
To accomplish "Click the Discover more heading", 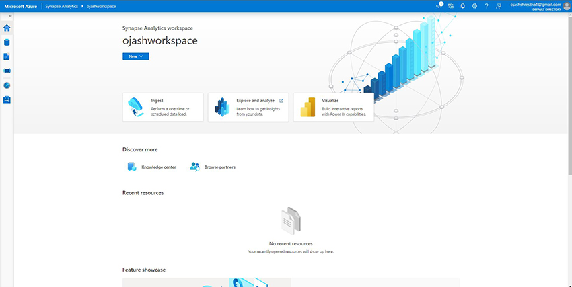I will coord(140,149).
